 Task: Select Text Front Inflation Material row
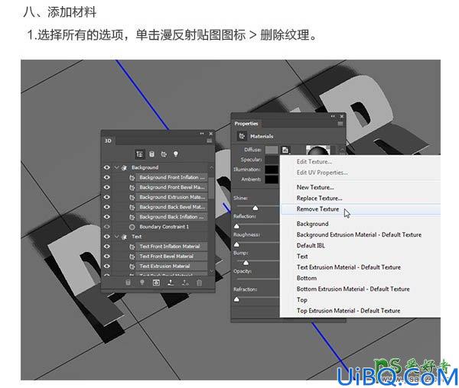click(171, 246)
